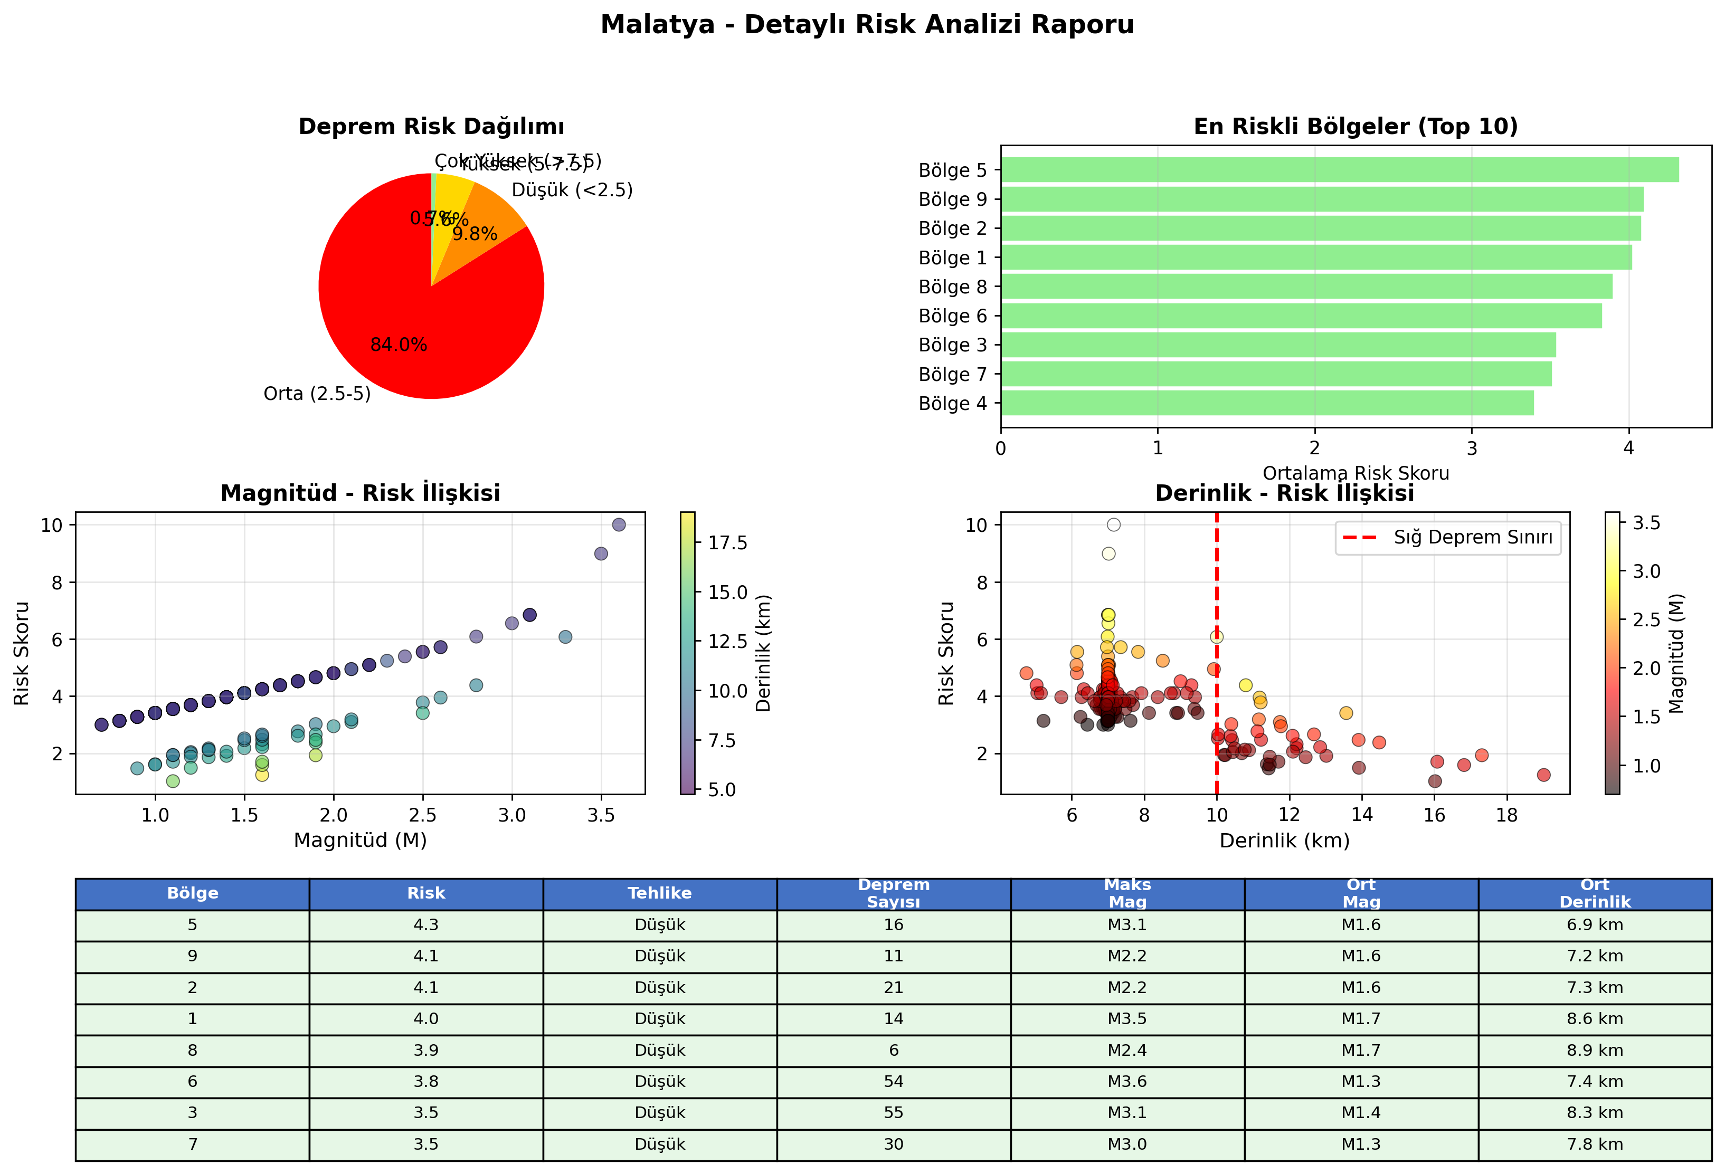Click the 'Orta (2.5-5)' pie label
This screenshot has height=1174, width=1725.
pyautogui.click(x=317, y=393)
